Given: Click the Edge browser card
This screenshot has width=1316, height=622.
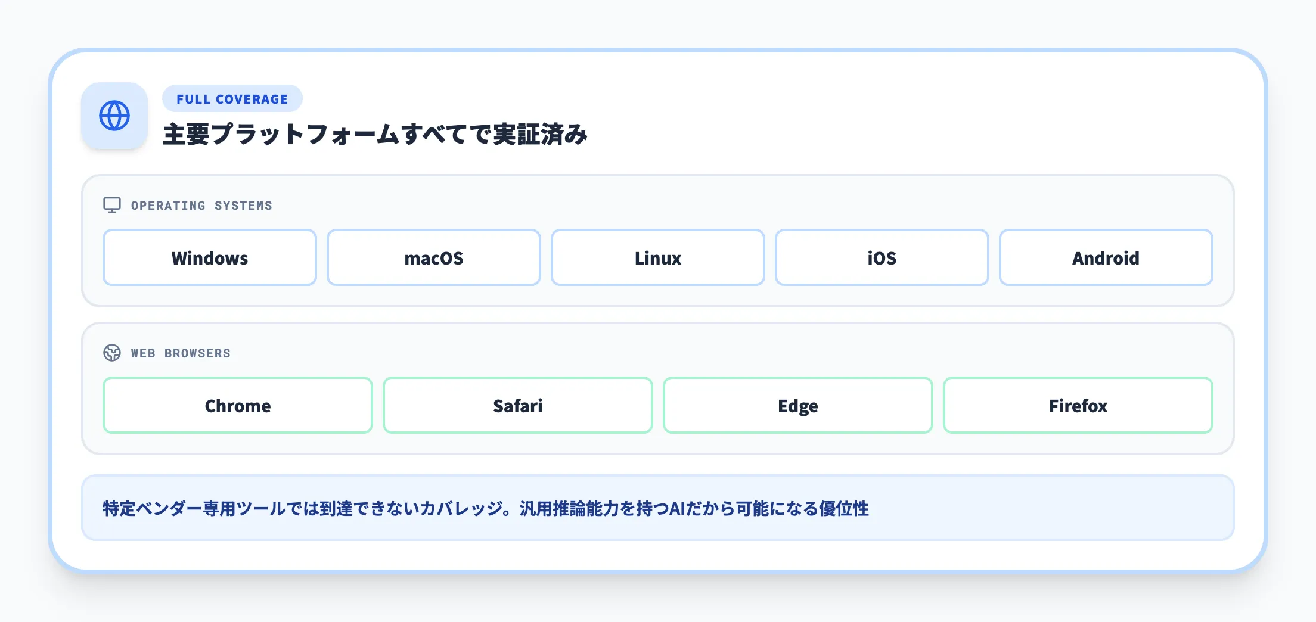Looking at the screenshot, I should click(x=797, y=405).
